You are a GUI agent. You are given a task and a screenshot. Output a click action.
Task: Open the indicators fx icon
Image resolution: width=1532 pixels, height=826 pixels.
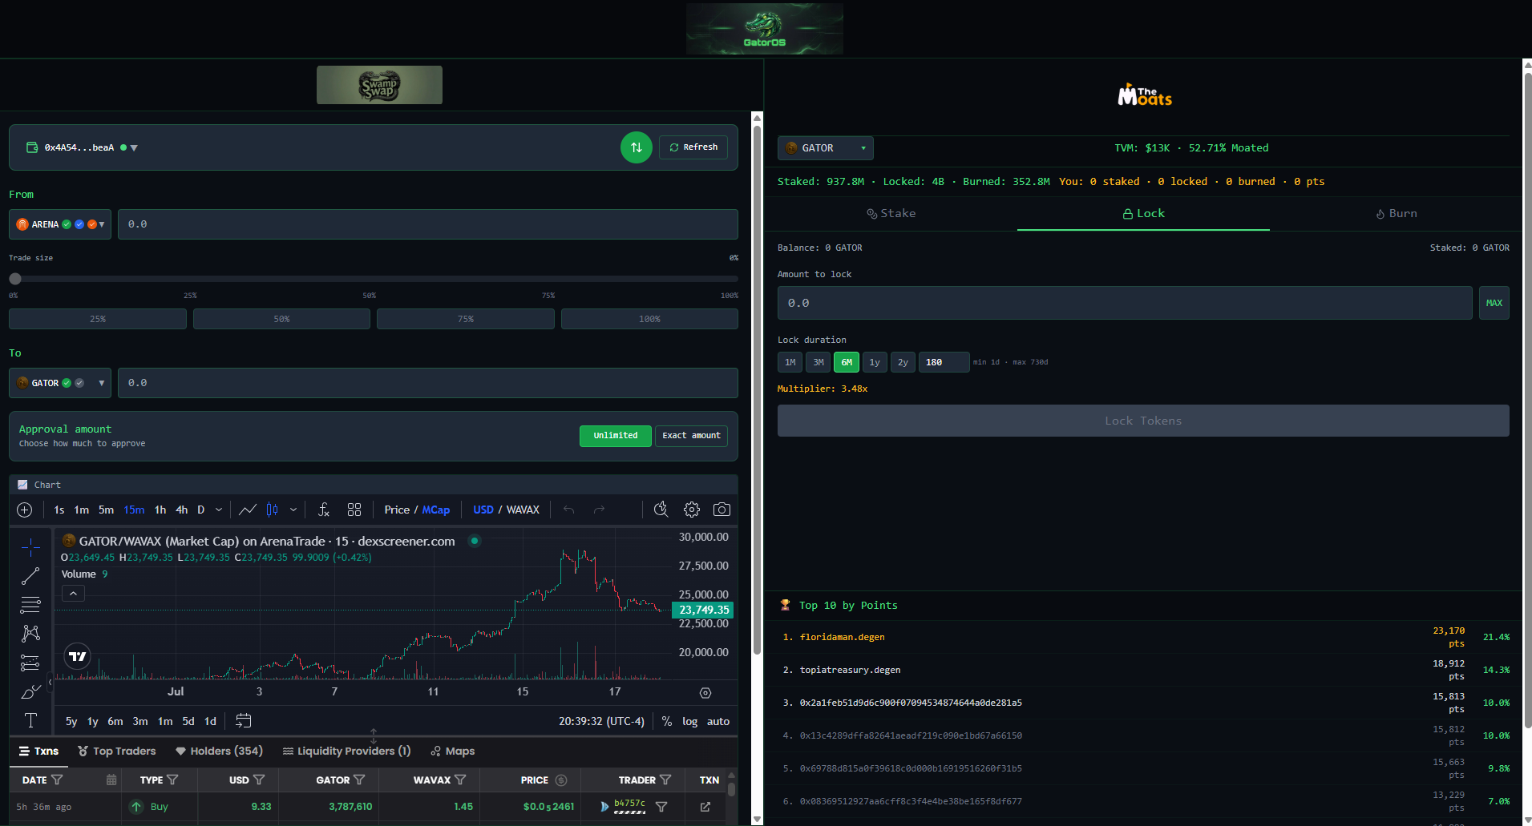324,510
